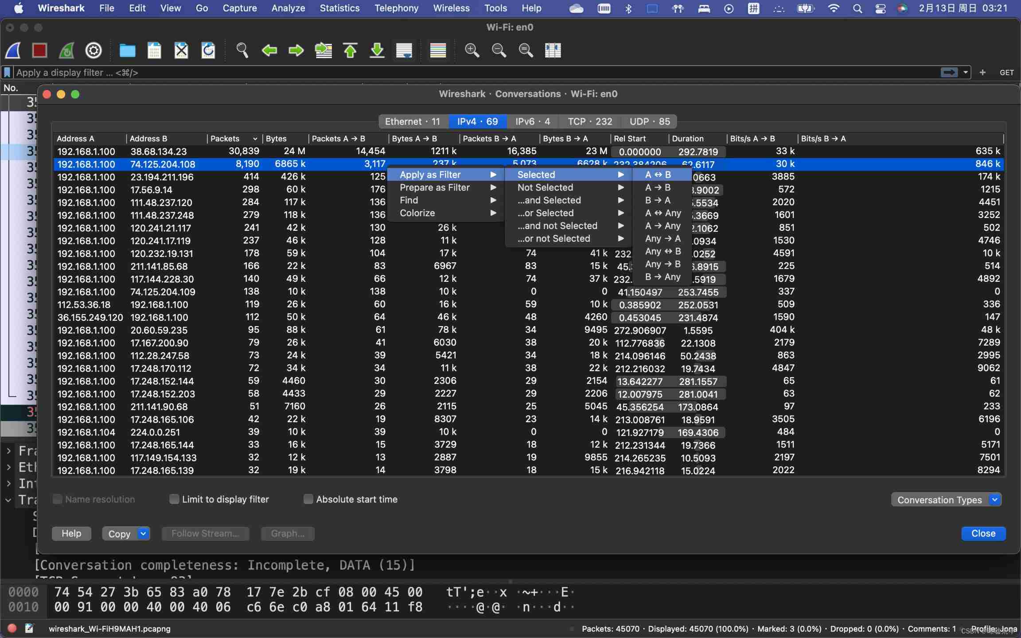
Task: Sort by Address A column header
Action: pos(90,139)
